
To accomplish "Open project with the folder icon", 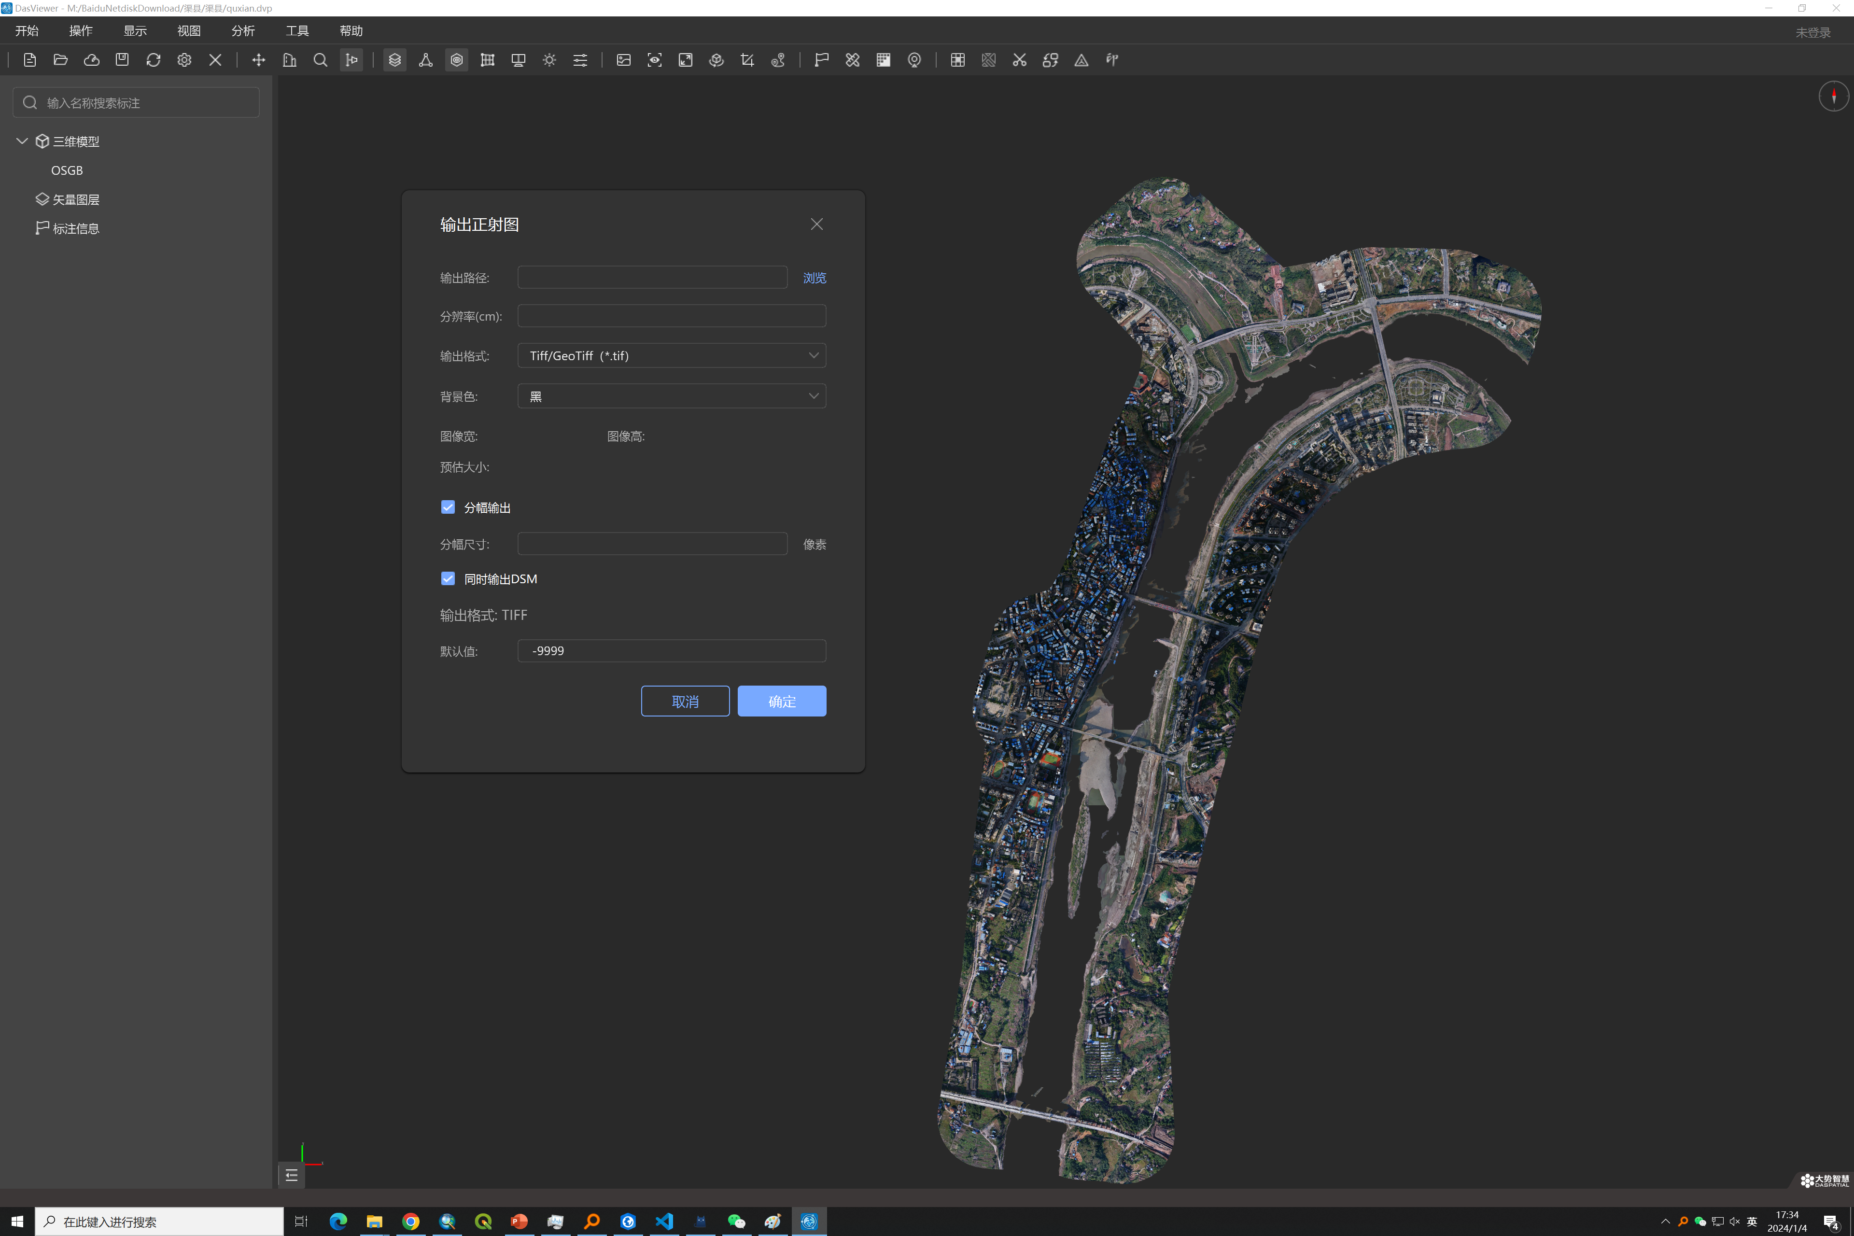I will (61, 60).
